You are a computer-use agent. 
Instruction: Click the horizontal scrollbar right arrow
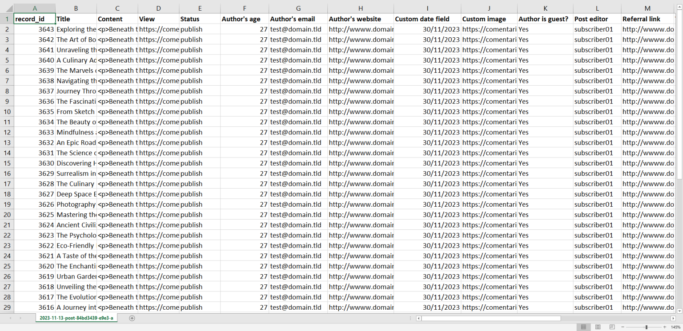[673, 318]
